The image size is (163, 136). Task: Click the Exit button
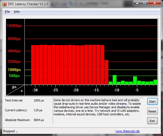[x=152, y=121]
